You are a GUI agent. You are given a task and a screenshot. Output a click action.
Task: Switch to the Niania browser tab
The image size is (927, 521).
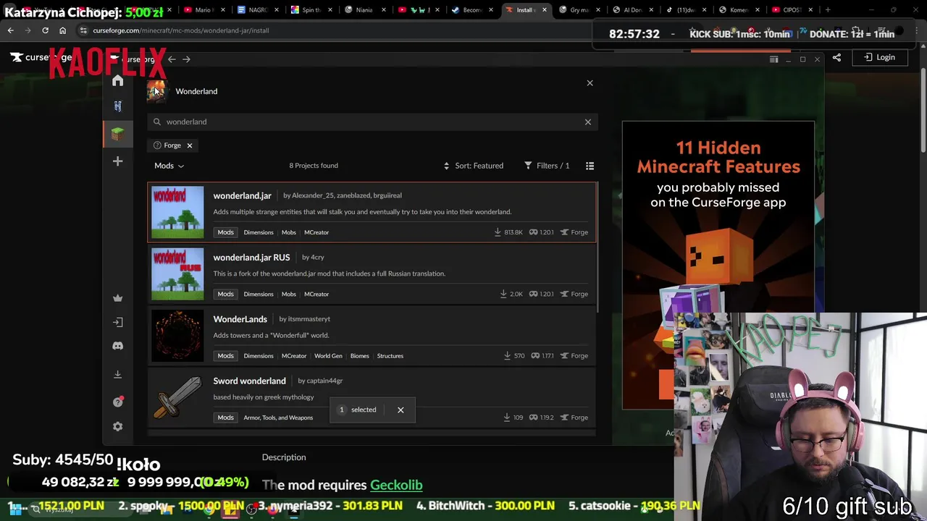tap(364, 9)
